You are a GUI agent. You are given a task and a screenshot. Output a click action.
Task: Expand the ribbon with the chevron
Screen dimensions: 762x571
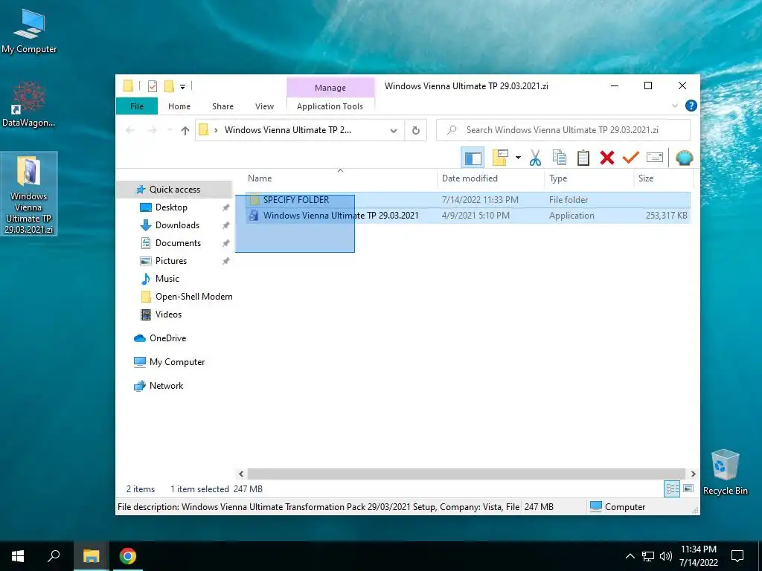point(674,106)
